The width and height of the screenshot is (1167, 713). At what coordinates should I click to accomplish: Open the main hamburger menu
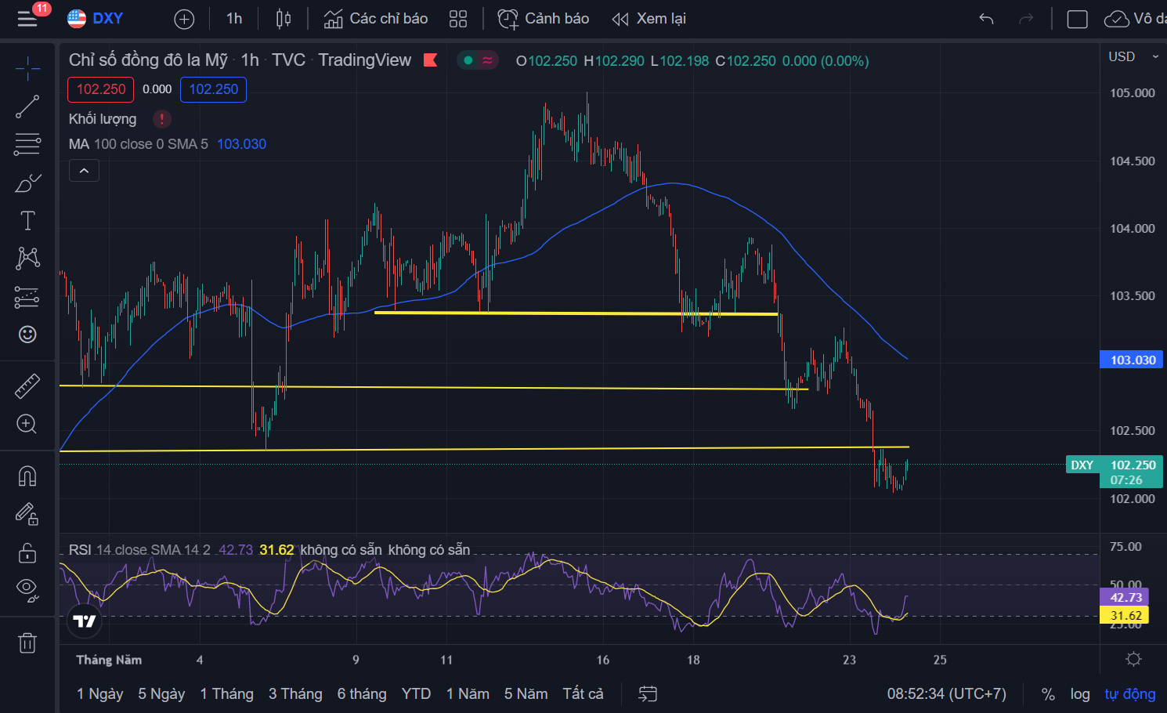click(27, 19)
